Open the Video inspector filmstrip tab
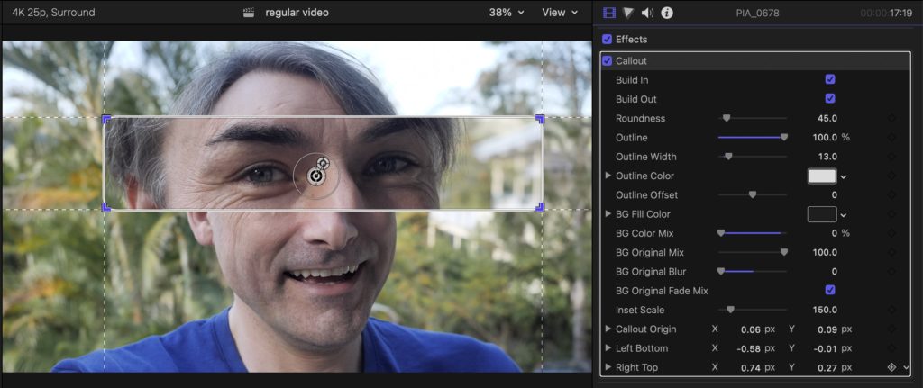 (x=609, y=13)
